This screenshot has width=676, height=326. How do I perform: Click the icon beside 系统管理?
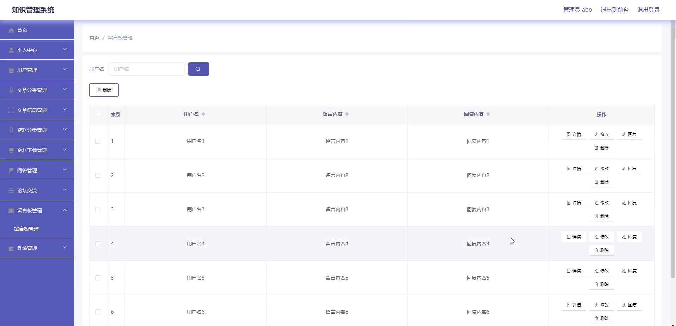click(11, 248)
